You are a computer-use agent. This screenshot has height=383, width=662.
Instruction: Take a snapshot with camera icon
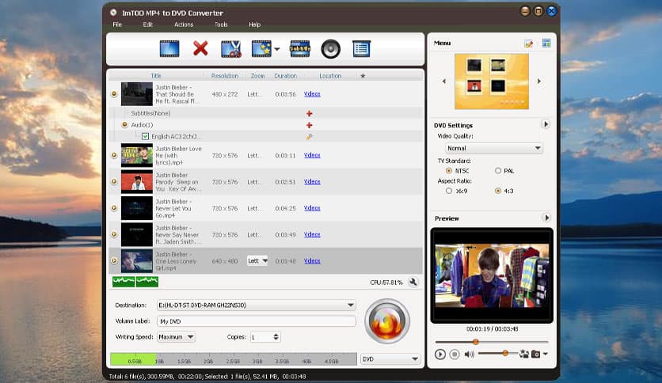[x=535, y=355]
